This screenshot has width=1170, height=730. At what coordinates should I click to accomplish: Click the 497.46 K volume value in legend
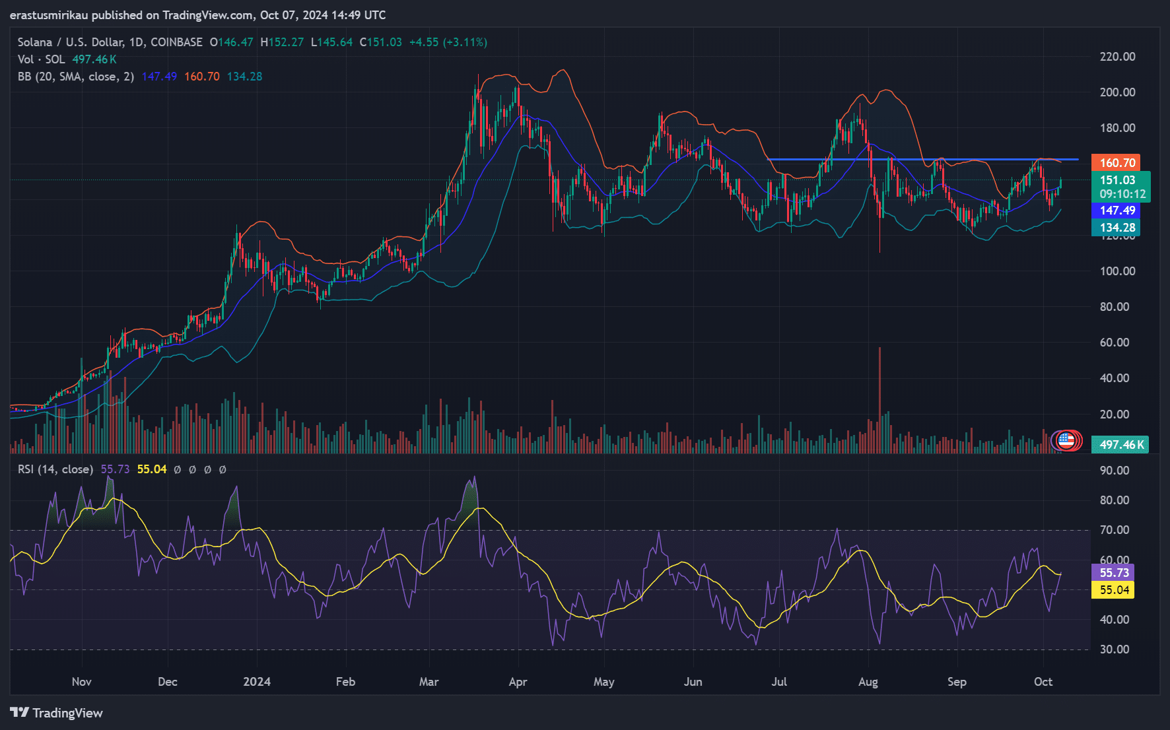pyautogui.click(x=94, y=59)
